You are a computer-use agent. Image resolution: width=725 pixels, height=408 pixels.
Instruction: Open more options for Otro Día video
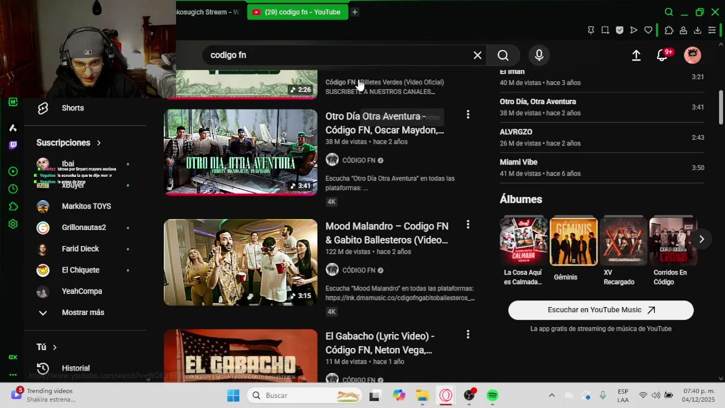coord(468,114)
